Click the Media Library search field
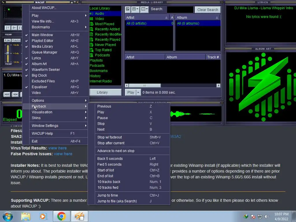The height and width of the screenshot is (222, 296). 180,10
